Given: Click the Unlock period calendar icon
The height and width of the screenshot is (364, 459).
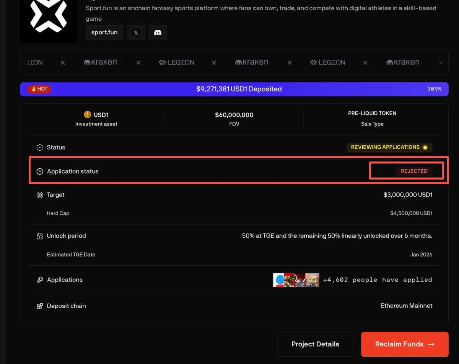Looking at the screenshot, I should (40, 236).
